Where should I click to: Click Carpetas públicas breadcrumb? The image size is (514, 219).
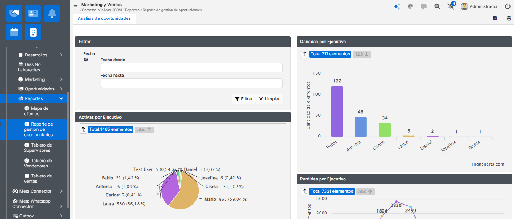coord(96,10)
